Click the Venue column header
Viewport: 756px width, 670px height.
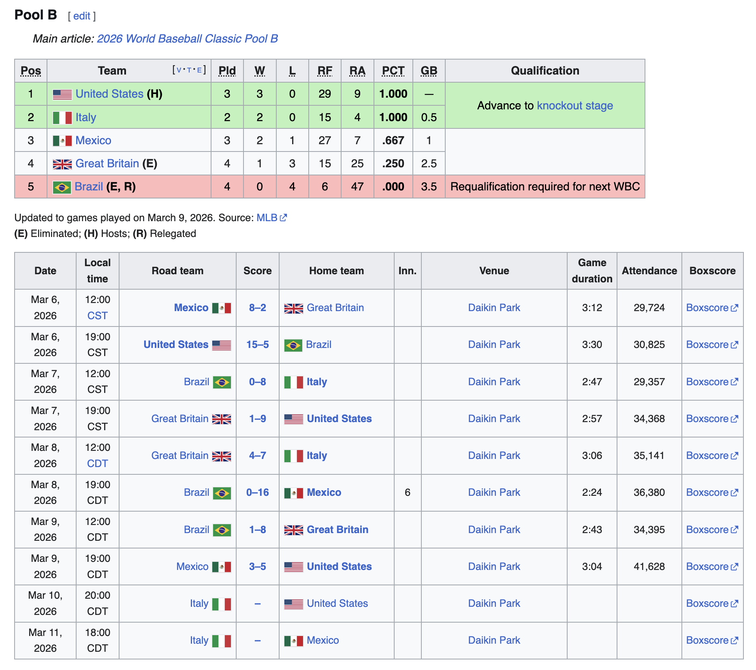494,271
